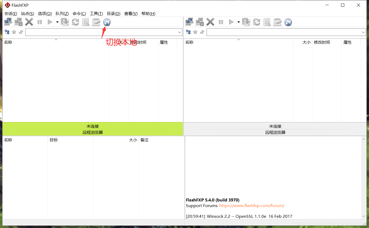This screenshot has height=228, width=369.
Task: Click the log panel scrollbar down arrow
Action: click(x=364, y=216)
